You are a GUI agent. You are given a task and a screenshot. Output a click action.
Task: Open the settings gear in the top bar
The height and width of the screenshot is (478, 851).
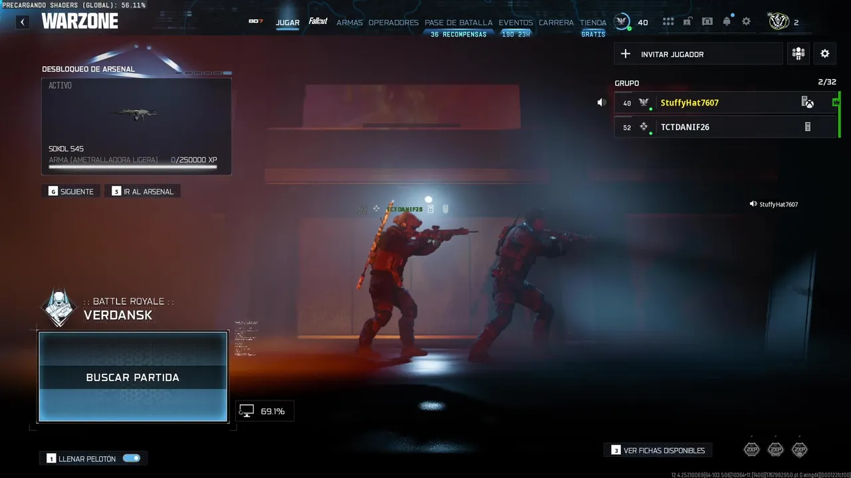(x=746, y=21)
